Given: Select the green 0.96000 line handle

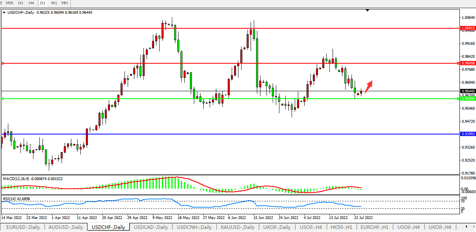Looking at the screenshot, I should (x=3, y=99).
